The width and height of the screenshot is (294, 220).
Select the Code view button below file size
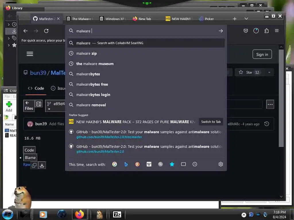point(29,150)
